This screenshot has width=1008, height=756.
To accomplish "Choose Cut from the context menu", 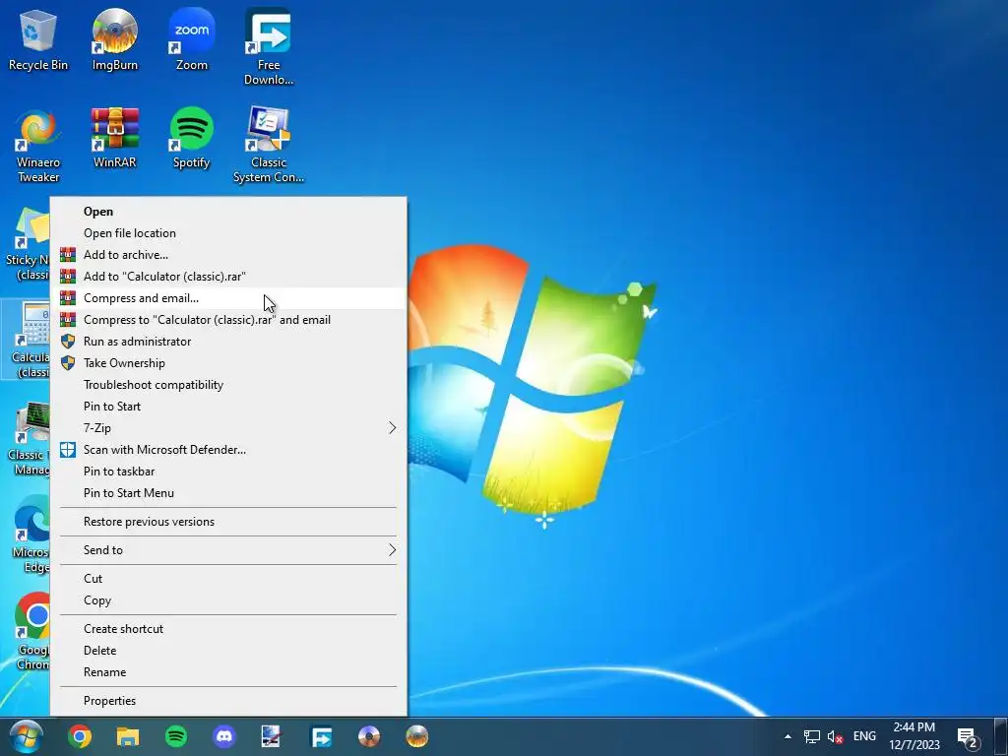I will 228,579.
